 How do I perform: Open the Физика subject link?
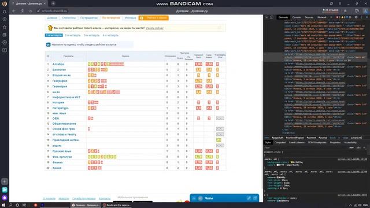58,162
